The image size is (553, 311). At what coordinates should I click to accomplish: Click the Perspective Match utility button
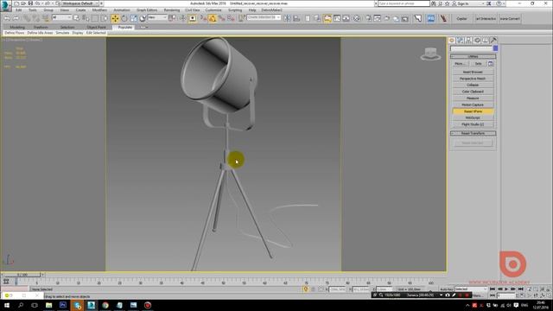point(473,79)
